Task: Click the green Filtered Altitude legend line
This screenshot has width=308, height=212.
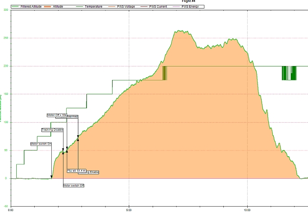Action: tap(15, 7)
